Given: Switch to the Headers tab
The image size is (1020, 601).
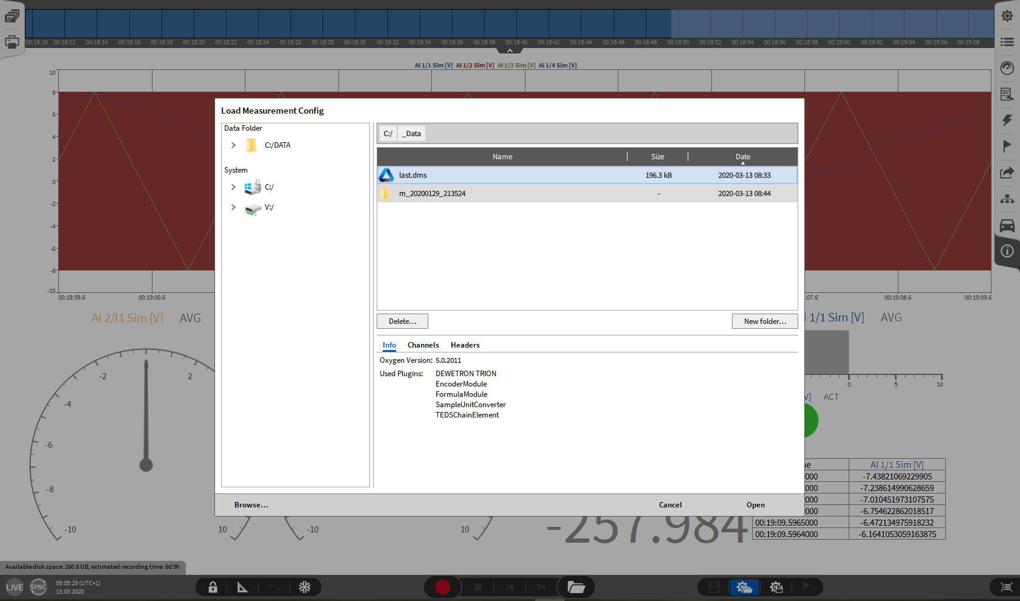Looking at the screenshot, I should coord(465,345).
